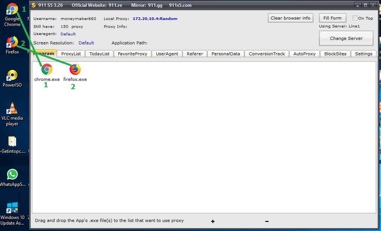Image resolution: width=381 pixels, height=231 pixels.
Task: Open the BlockSites tab
Action: pos(335,54)
